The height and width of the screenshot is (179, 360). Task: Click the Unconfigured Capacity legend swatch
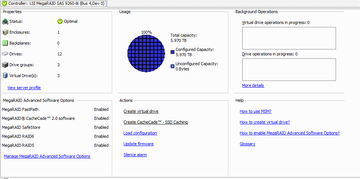point(172,66)
